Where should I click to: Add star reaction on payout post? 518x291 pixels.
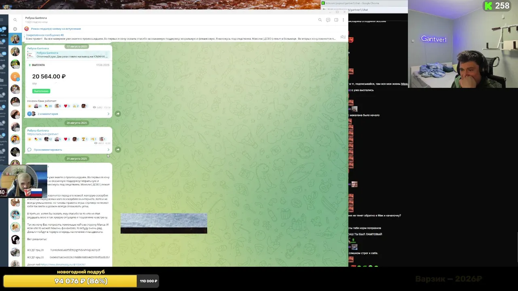coord(29,106)
